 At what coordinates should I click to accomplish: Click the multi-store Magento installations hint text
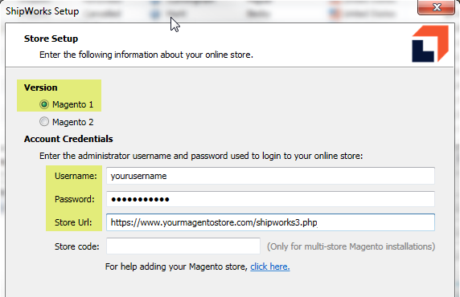351,246
